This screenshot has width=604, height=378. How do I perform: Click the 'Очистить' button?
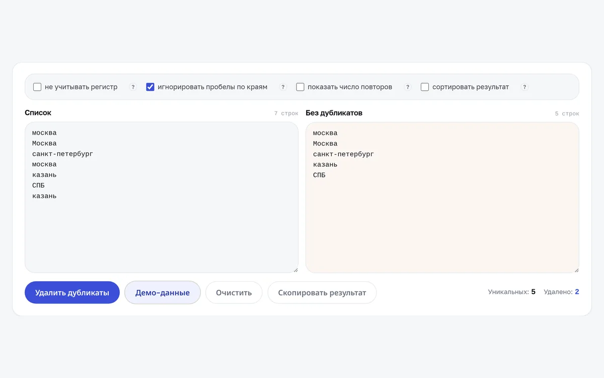pyautogui.click(x=234, y=293)
